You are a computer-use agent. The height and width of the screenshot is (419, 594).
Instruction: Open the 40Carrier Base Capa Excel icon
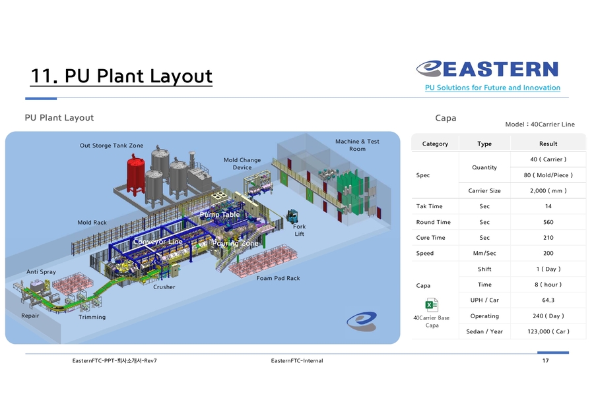tap(432, 305)
